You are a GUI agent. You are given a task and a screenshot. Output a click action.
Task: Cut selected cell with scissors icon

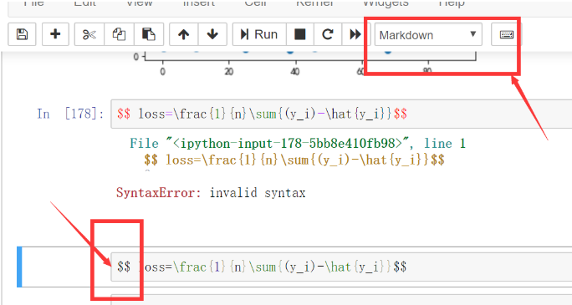(x=89, y=34)
